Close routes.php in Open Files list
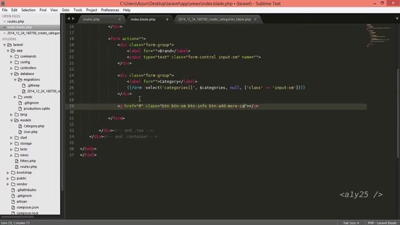Viewport: 400px width, 225px height. click(4, 21)
